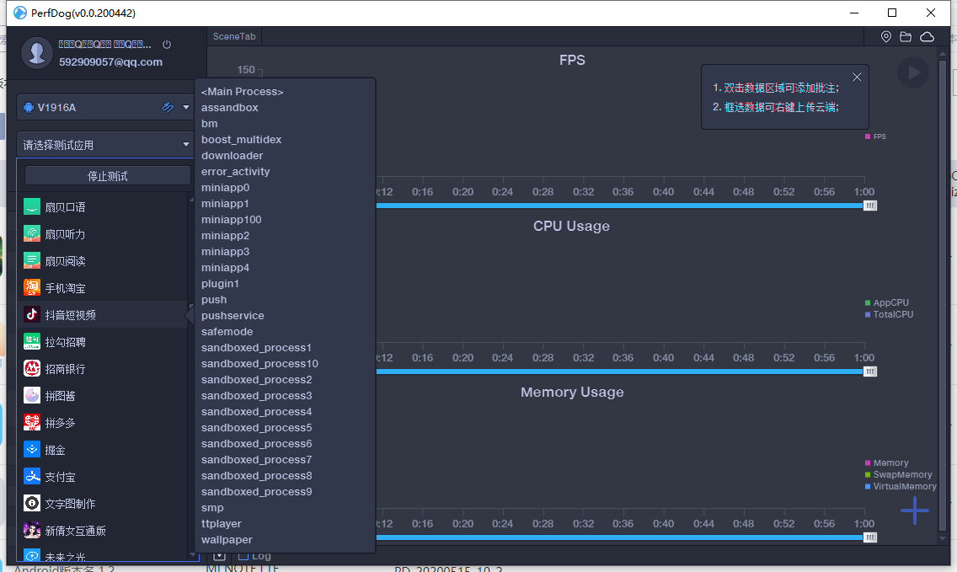Screen dimensions: 957x572
Task: Click the 扇贝口语 app icon
Action: click(32, 207)
